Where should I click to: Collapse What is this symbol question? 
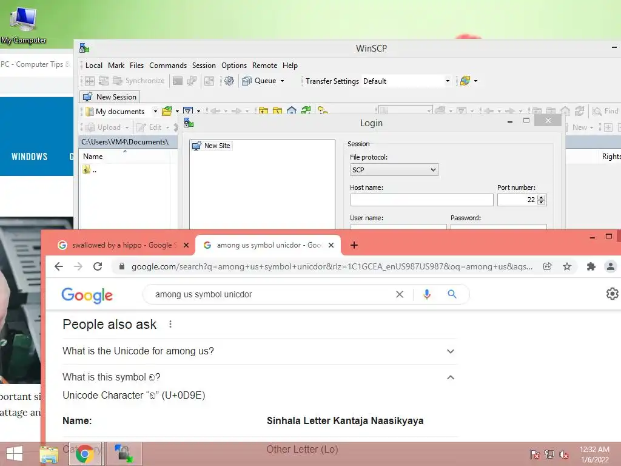click(260, 377)
